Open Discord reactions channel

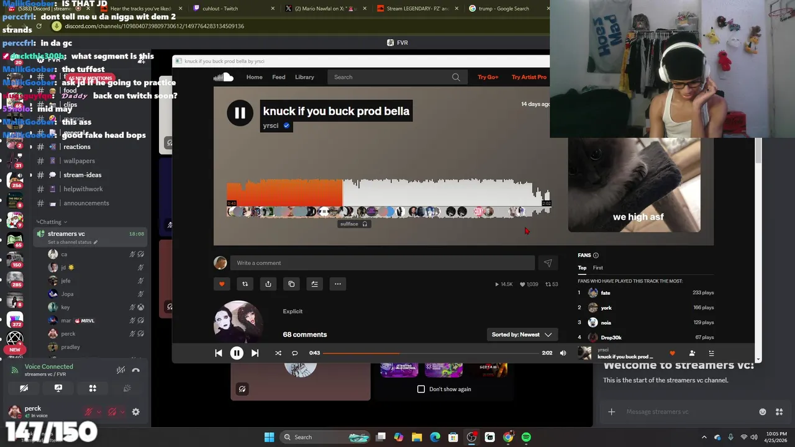coord(77,147)
